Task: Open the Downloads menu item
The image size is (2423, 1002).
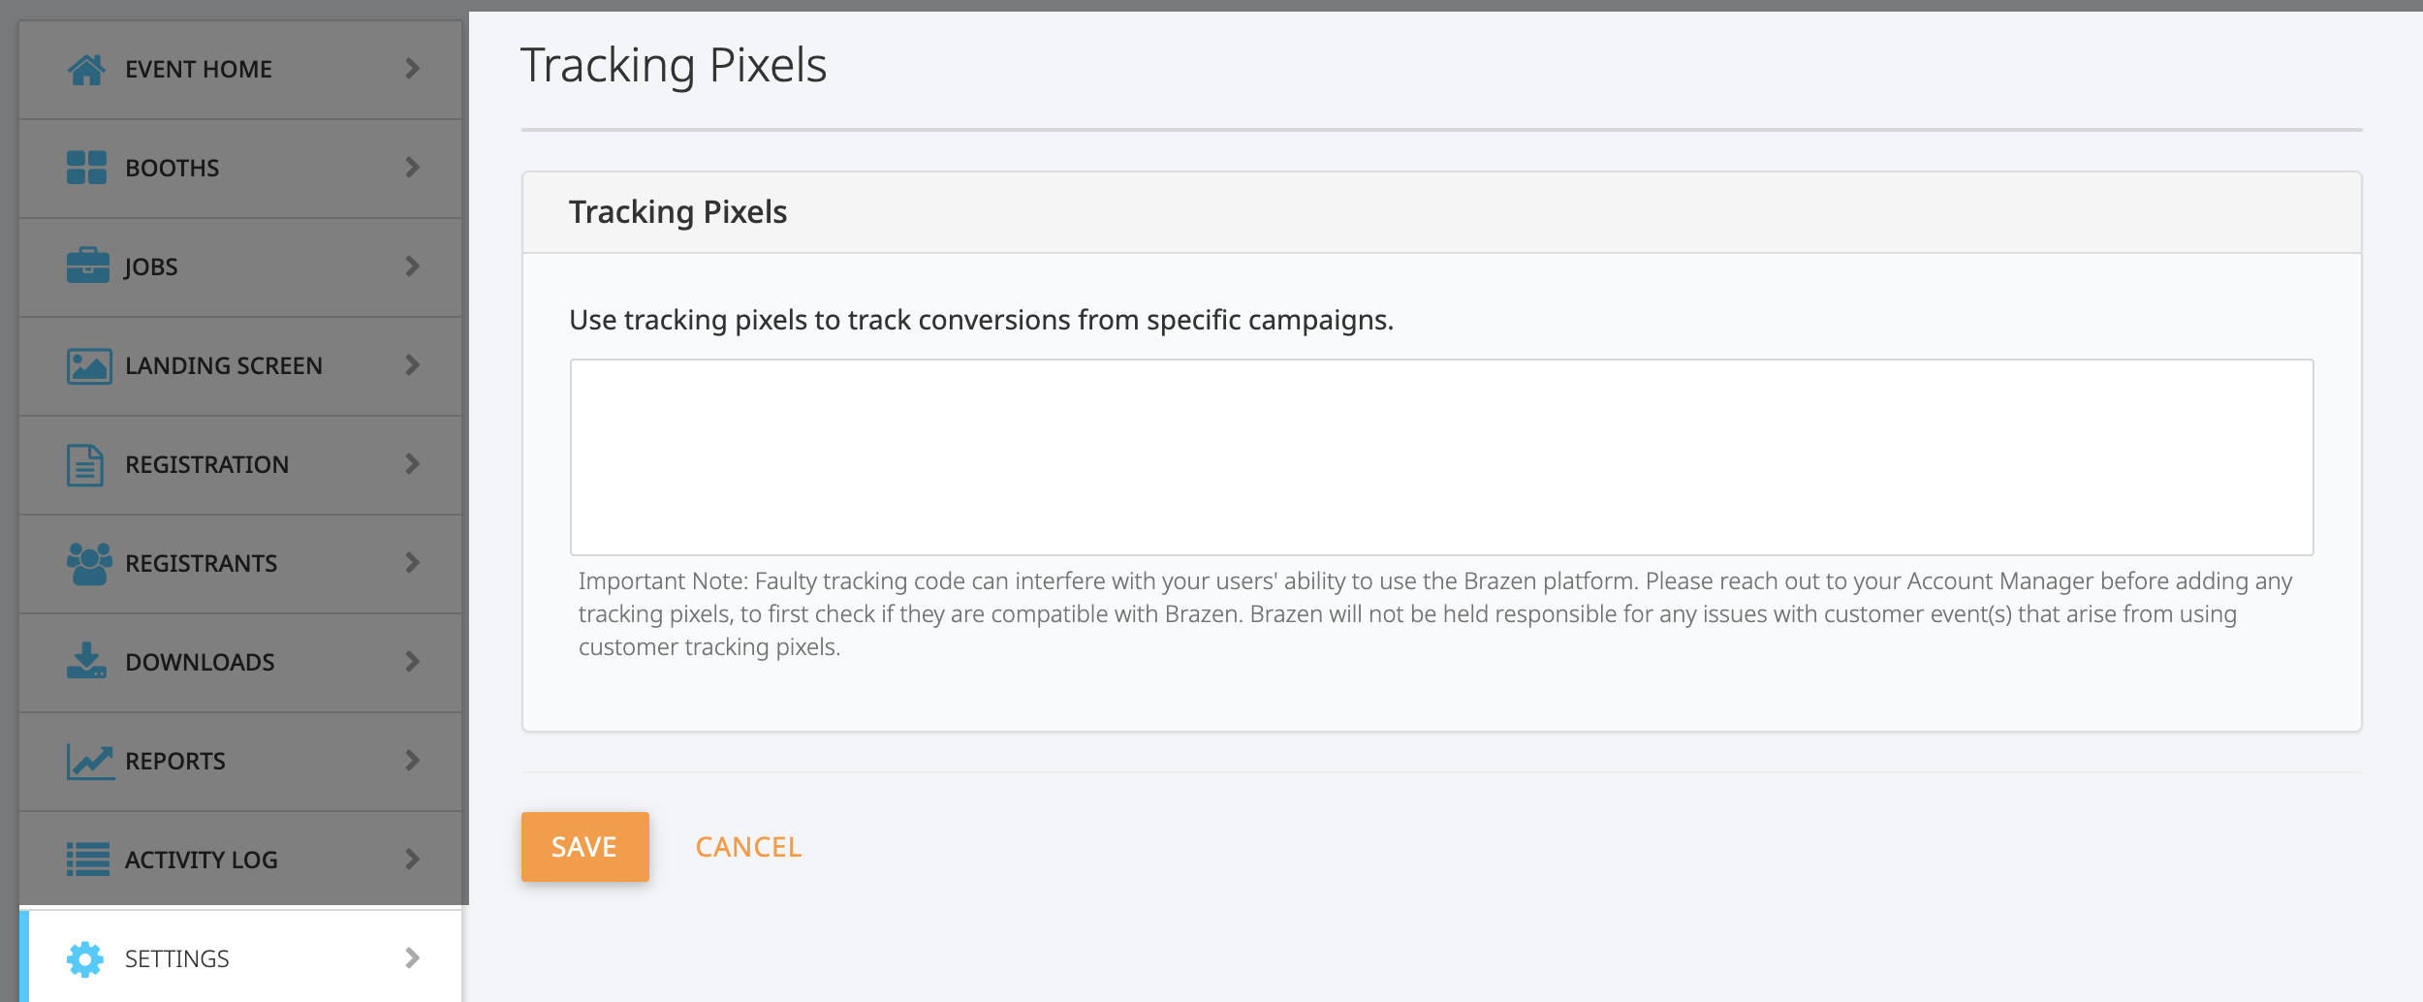Action: coord(240,663)
